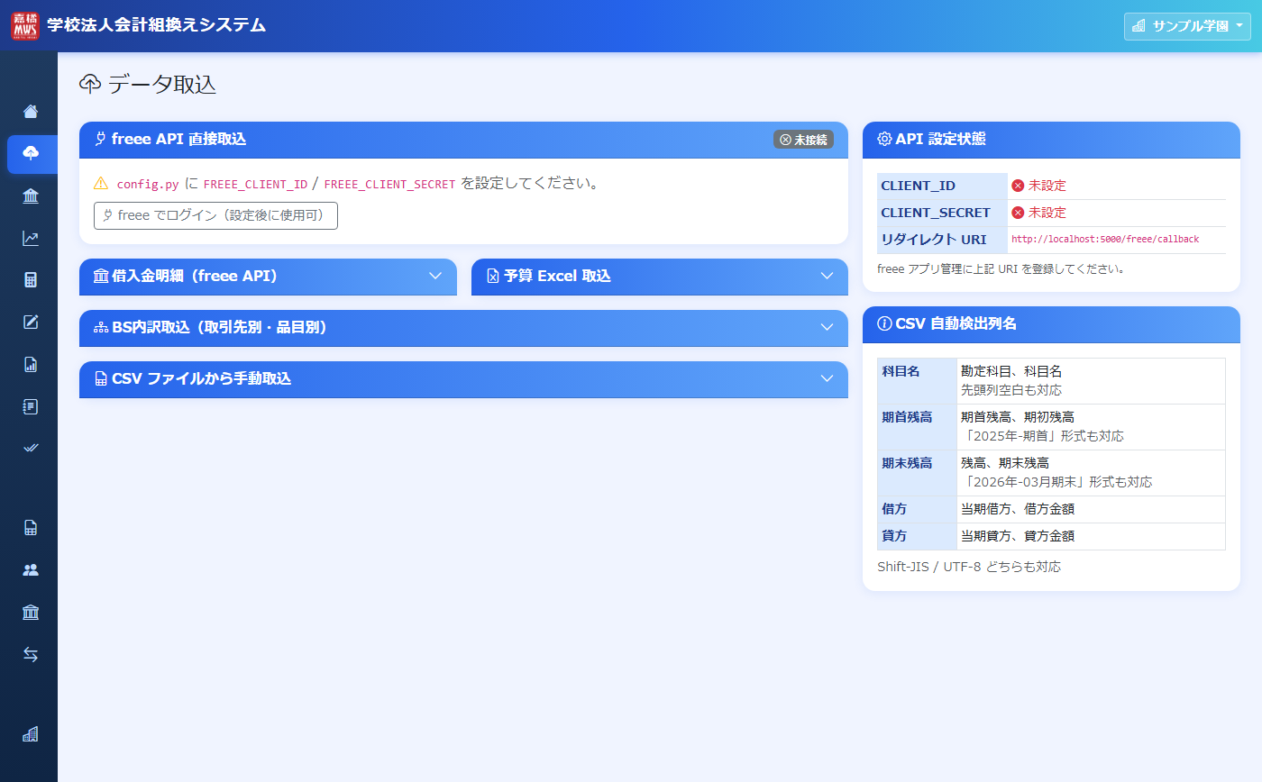Click the リダイレクト URI label cell
The image size is (1262, 782).
(943, 240)
